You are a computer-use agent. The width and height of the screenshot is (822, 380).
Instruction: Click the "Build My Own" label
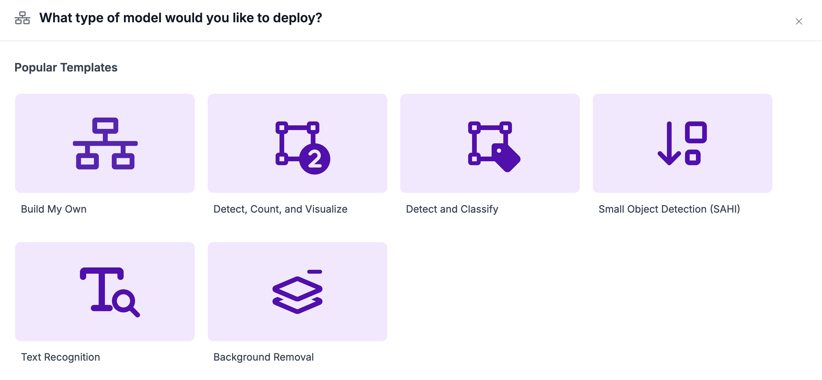pyautogui.click(x=54, y=209)
